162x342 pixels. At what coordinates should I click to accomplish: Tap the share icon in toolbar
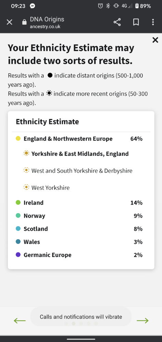(x=117, y=22)
